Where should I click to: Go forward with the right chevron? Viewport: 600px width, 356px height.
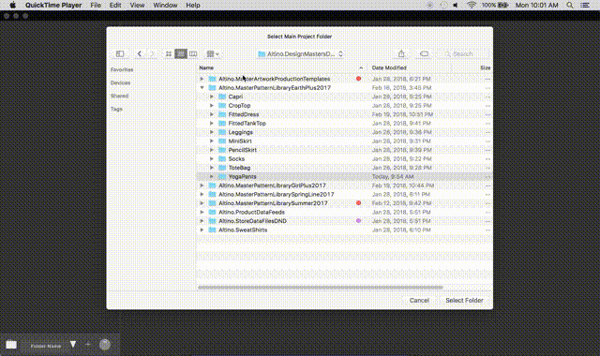pos(152,54)
